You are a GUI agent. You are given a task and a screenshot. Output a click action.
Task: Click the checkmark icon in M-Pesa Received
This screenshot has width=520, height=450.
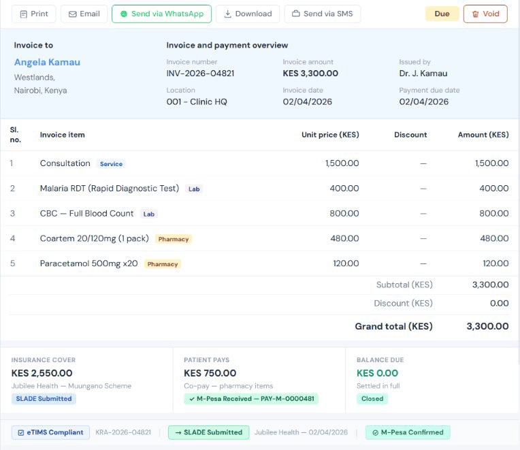click(x=192, y=399)
